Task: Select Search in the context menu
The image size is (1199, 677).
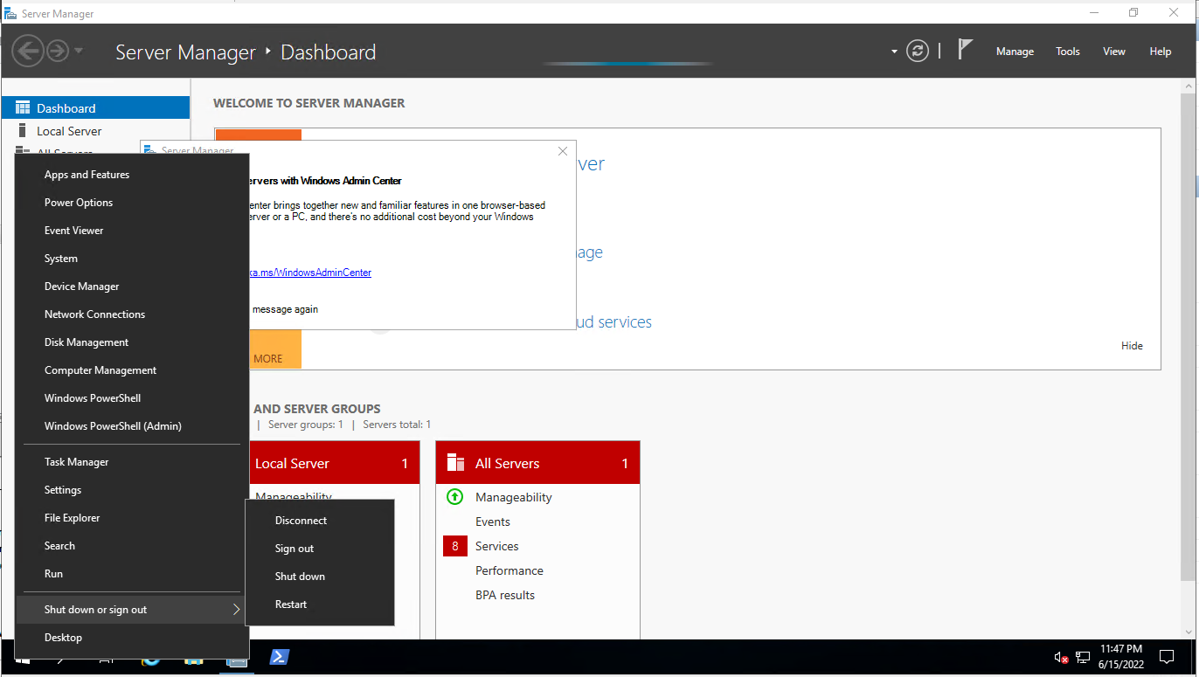Action: point(132,546)
